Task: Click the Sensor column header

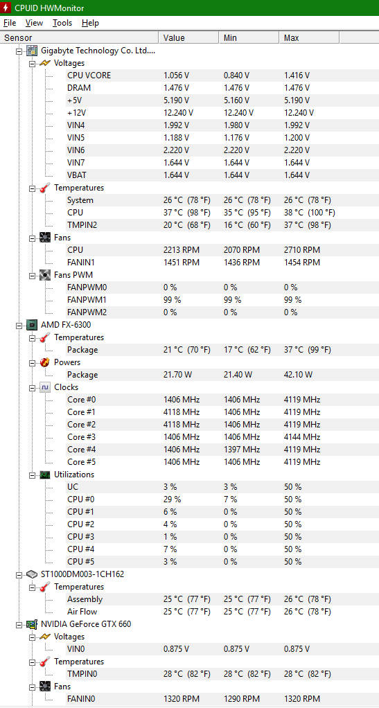Action: tap(80, 38)
